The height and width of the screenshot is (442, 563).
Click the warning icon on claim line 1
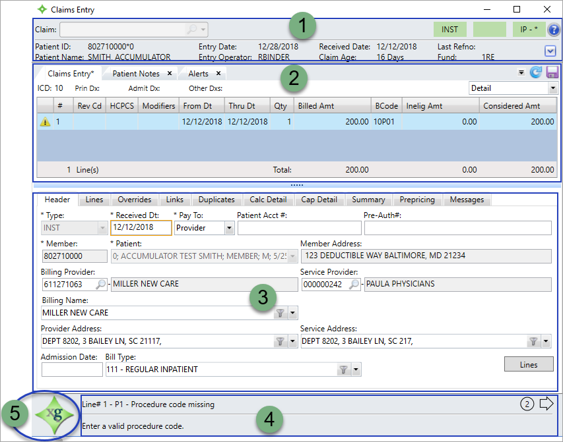coord(45,122)
